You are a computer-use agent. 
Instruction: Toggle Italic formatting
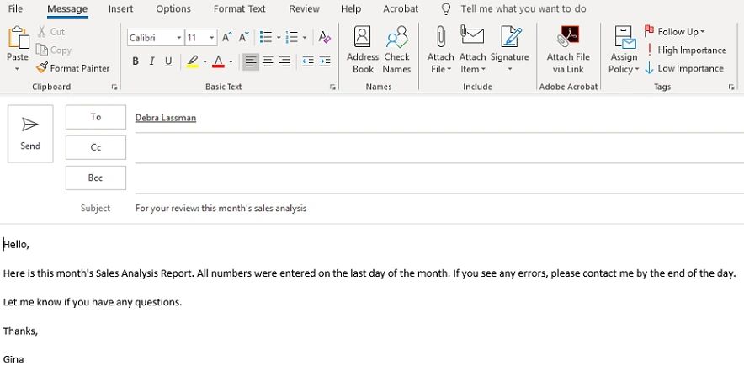152,61
